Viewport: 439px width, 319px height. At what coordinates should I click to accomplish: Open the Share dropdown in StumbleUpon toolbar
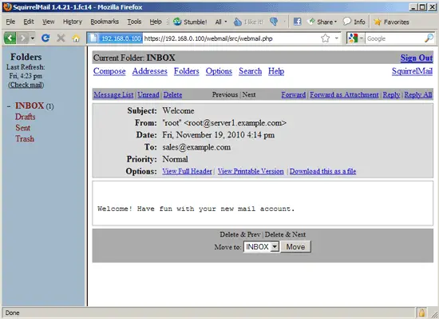(x=322, y=22)
